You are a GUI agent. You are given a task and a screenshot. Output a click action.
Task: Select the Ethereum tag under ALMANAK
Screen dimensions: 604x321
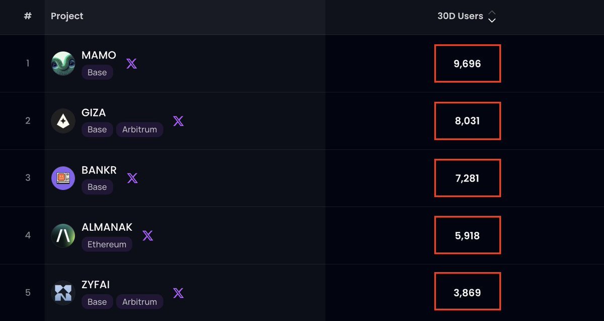click(107, 244)
